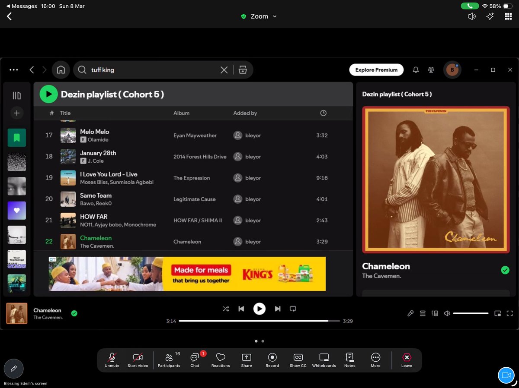The height and width of the screenshot is (388, 519).
Task: Skip to previous track
Action: coord(241,309)
